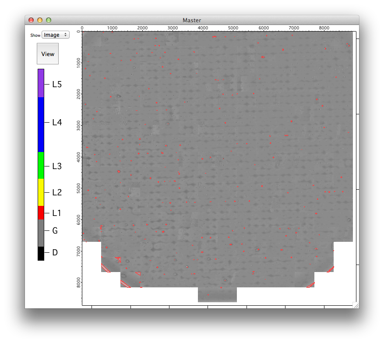
Task: Close the Master window
Action: pyautogui.click(x=31, y=20)
